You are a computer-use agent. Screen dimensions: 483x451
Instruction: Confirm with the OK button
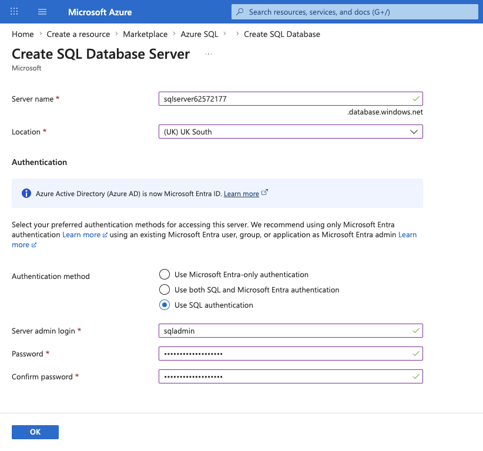point(35,432)
